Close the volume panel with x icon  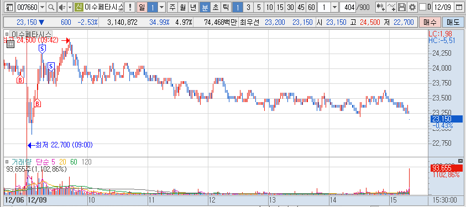tap(460, 161)
